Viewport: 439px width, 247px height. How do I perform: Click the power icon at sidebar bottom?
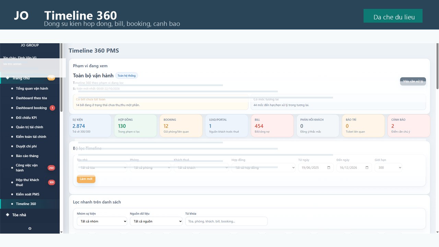30,228
